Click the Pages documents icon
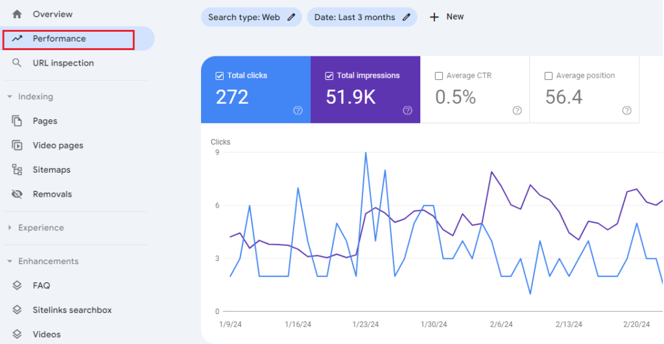Image resolution: width=664 pixels, height=344 pixels. pyautogui.click(x=17, y=121)
